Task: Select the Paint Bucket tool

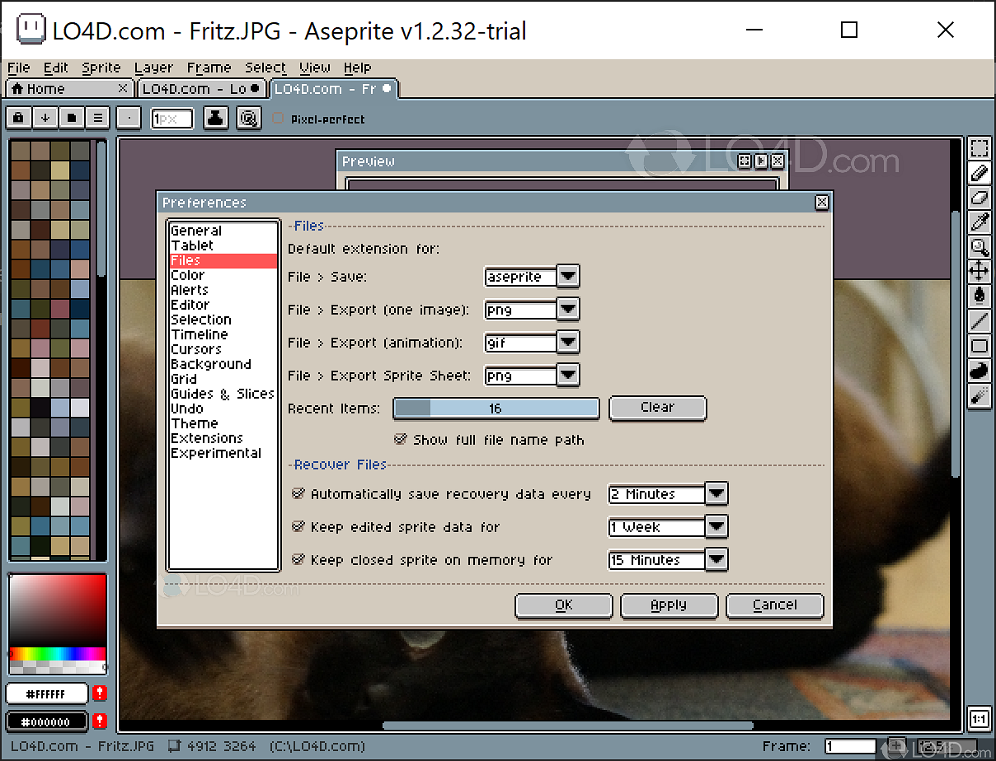Action: (980, 295)
